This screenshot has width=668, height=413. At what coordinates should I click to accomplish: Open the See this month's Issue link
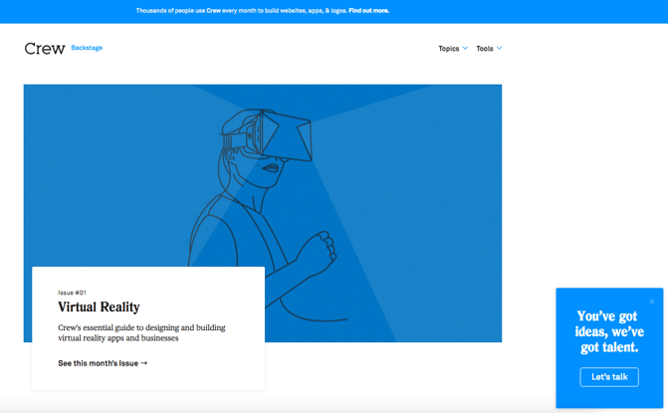tap(98, 363)
